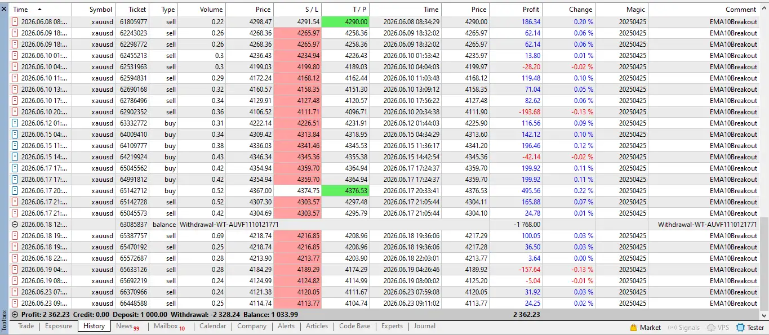Click the row icon for ticket 62455213
The width and height of the screenshot is (769, 335).
(x=15, y=56)
